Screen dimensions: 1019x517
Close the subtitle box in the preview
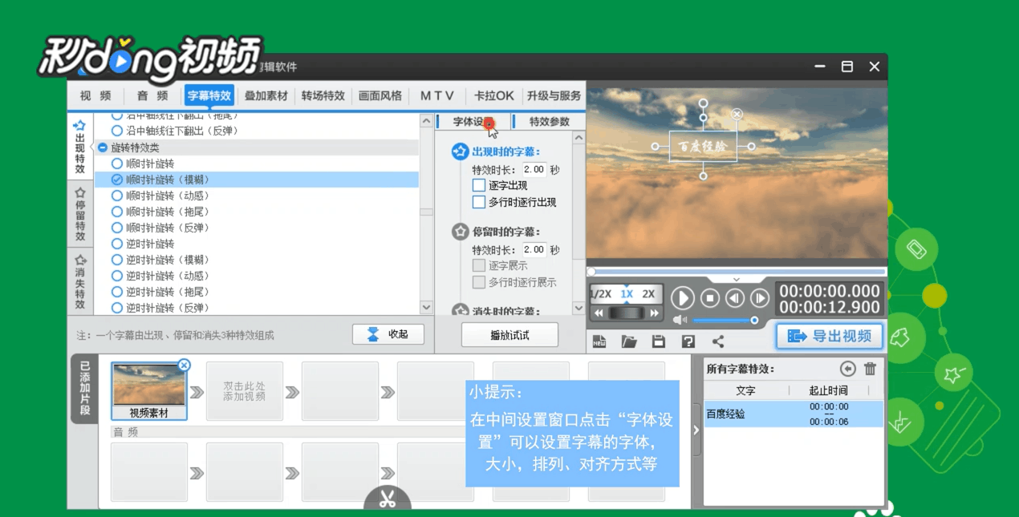tap(737, 115)
